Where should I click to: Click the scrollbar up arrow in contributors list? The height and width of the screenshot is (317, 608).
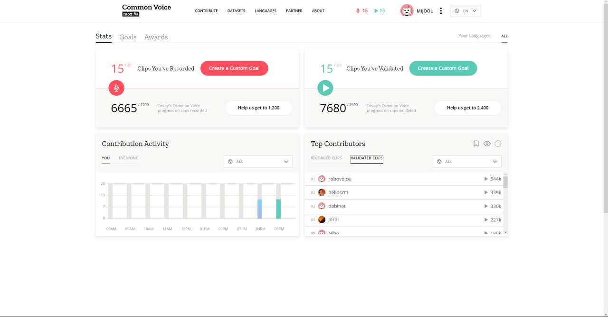[x=505, y=174]
